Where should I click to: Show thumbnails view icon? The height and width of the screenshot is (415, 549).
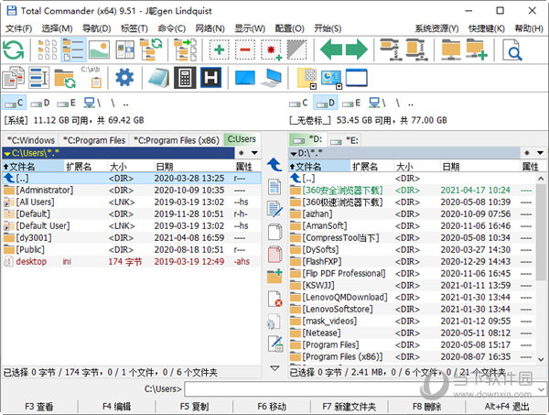[x=99, y=50]
